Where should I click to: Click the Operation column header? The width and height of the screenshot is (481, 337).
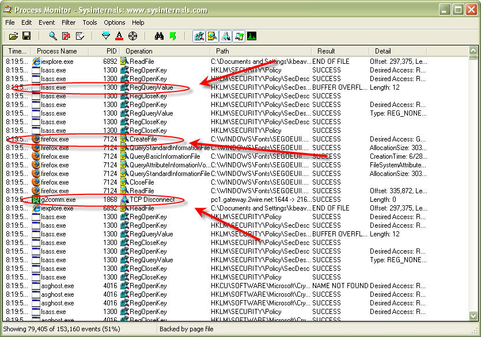[139, 51]
